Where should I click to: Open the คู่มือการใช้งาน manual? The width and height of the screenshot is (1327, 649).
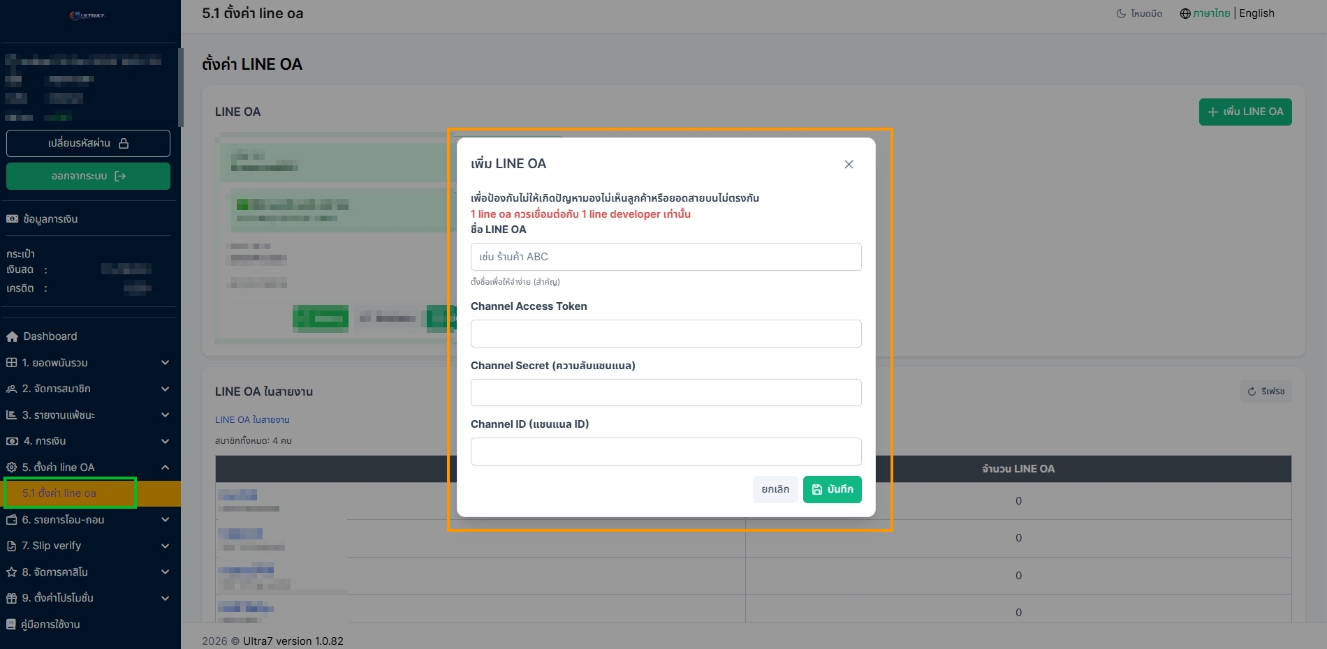click(50, 625)
